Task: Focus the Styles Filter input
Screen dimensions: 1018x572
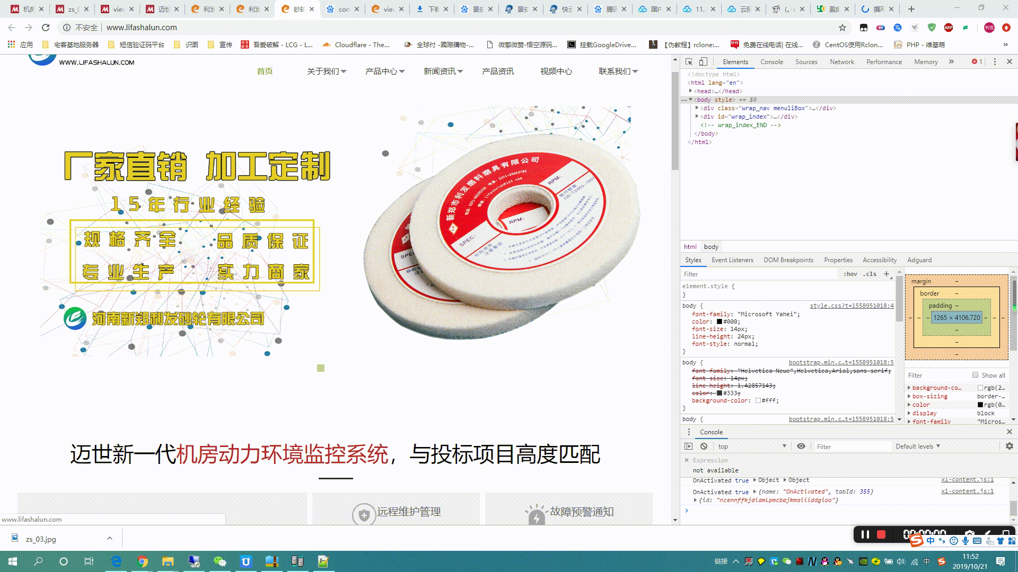Action: click(759, 274)
